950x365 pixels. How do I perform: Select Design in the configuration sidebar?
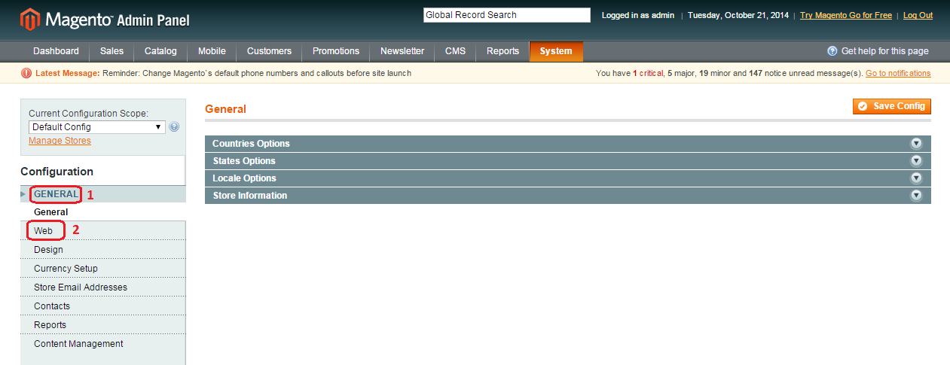pos(103,250)
